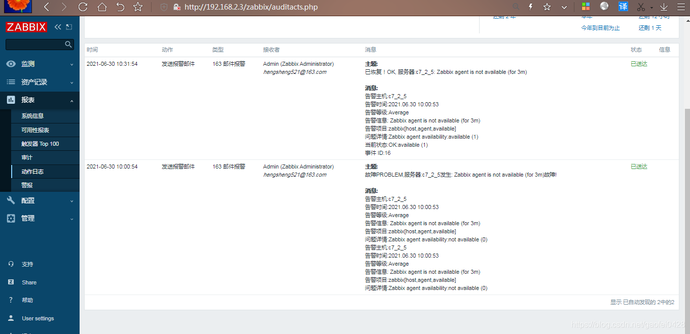The width and height of the screenshot is (690, 334).
Task: Go back with the browser back arrow
Action: 47,7
